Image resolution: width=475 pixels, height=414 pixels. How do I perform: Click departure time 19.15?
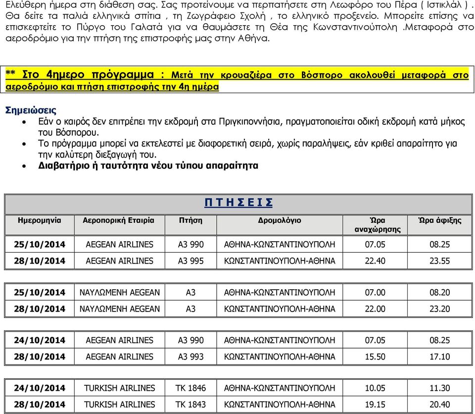(x=375, y=404)
